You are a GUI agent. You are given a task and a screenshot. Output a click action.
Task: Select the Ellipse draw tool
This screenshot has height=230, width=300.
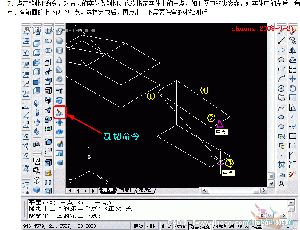[281, 117]
